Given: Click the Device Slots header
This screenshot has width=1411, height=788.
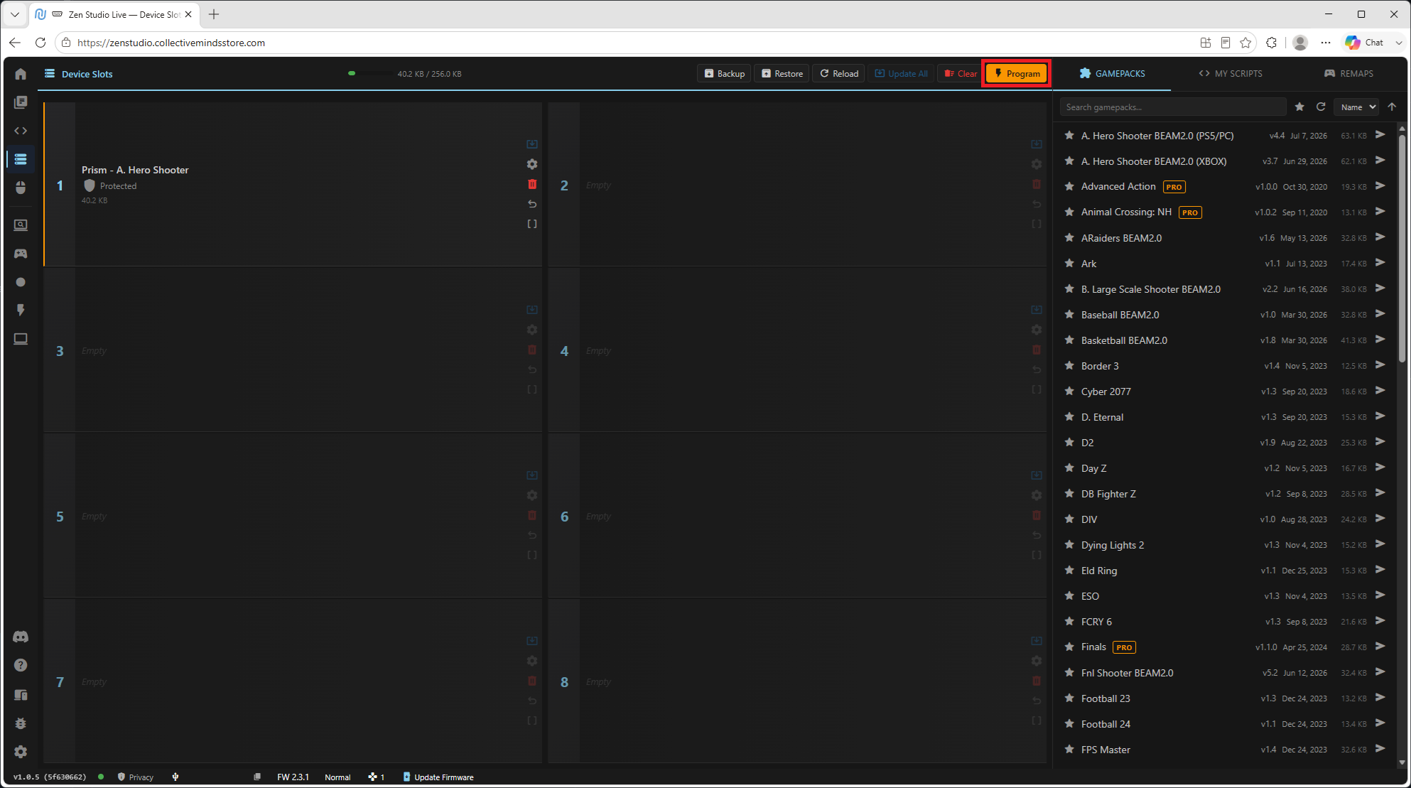Looking at the screenshot, I should (x=79, y=74).
